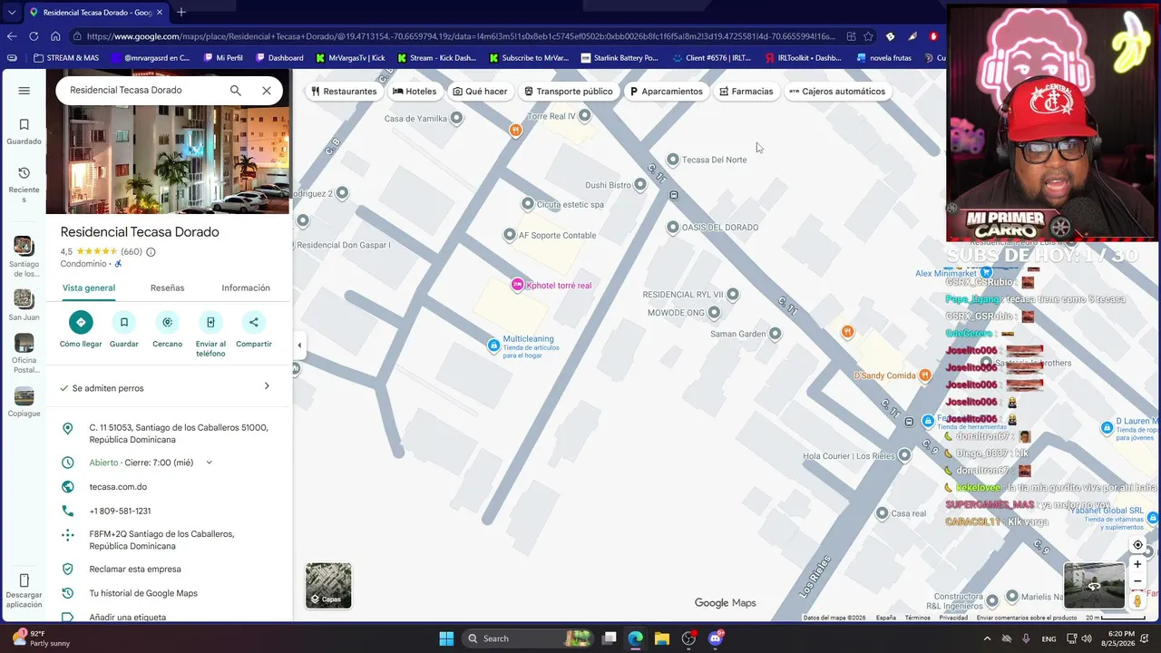Viewport: 1161px width, 653px height.
Task: Switch to the Reseñas tab
Action: pos(167,288)
